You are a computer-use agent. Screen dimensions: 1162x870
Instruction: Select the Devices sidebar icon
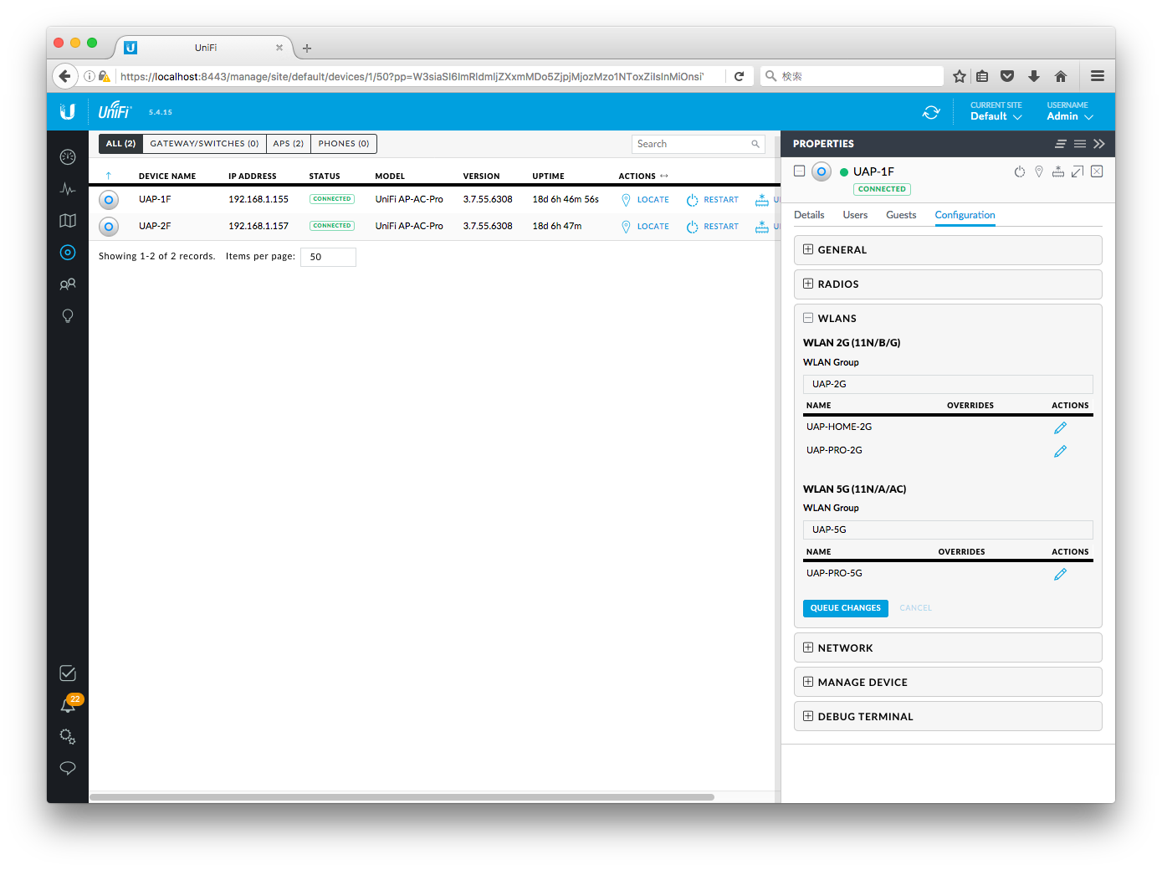(x=68, y=253)
